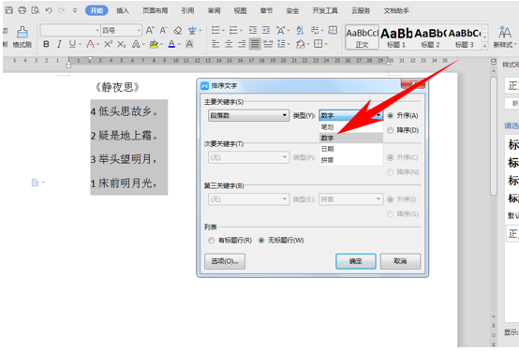The width and height of the screenshot is (519, 351).
Task: Apply the 标题 2 style
Action: pyautogui.click(x=430, y=37)
